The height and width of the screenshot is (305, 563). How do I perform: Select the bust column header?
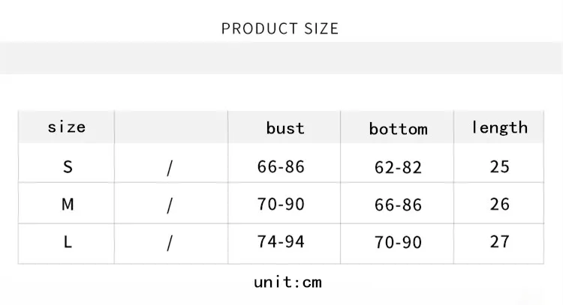point(285,128)
